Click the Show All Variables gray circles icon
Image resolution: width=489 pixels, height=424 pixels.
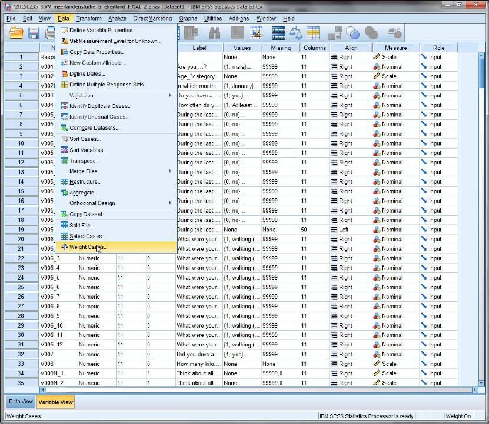click(x=371, y=33)
